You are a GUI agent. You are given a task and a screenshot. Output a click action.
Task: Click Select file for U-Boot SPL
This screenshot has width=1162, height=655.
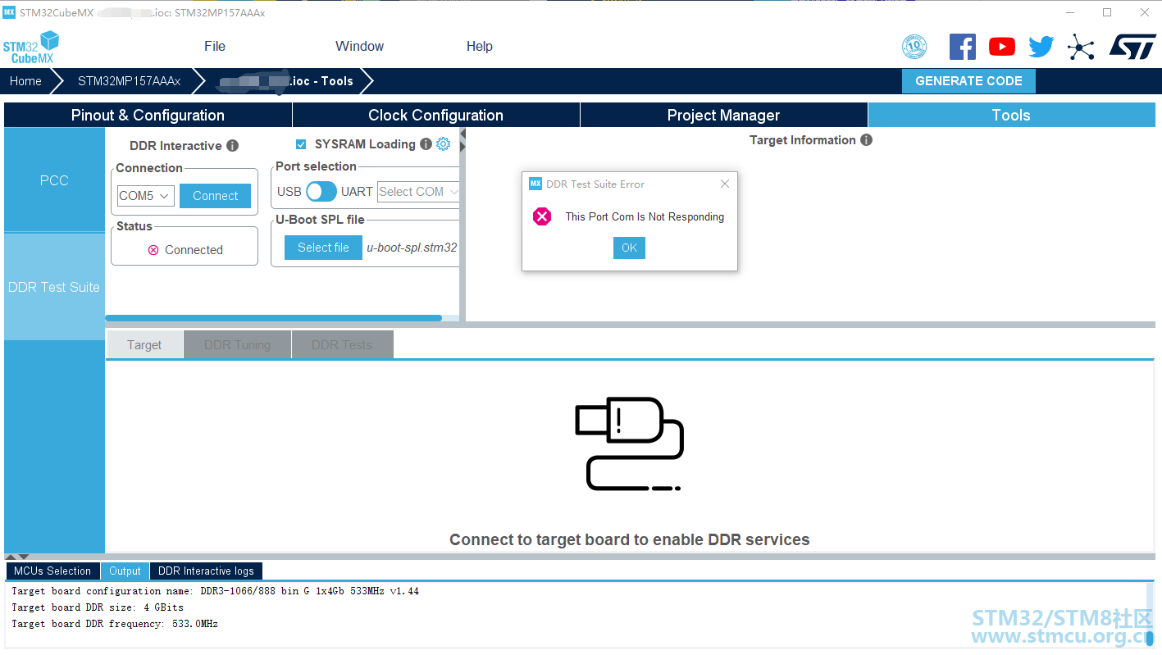click(x=323, y=248)
